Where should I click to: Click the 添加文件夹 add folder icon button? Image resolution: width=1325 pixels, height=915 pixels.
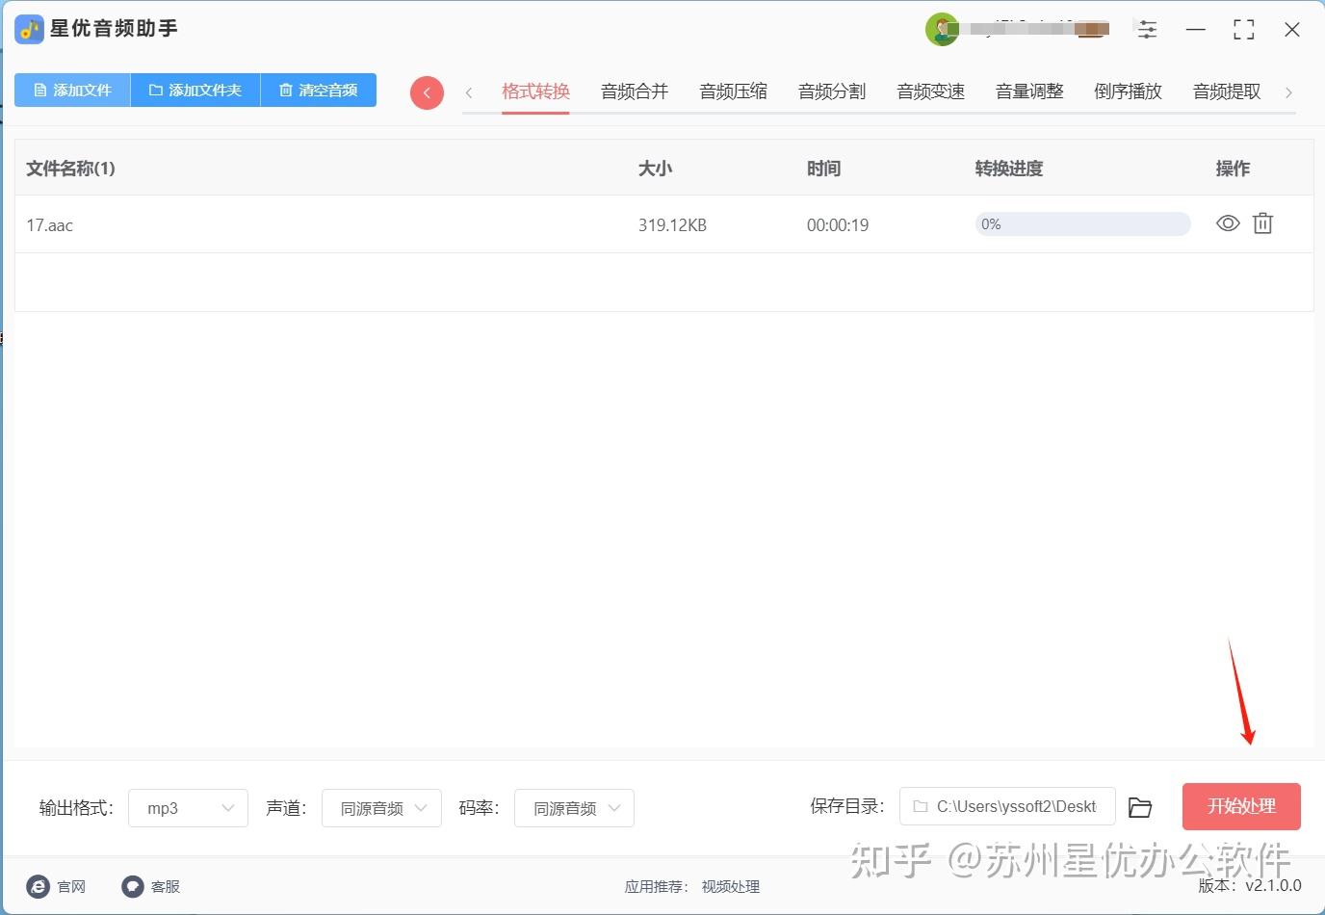click(195, 90)
